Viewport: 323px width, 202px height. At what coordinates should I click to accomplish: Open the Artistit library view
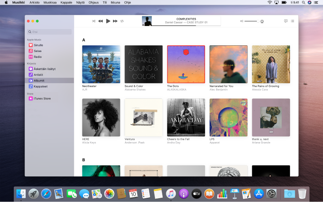(38, 74)
